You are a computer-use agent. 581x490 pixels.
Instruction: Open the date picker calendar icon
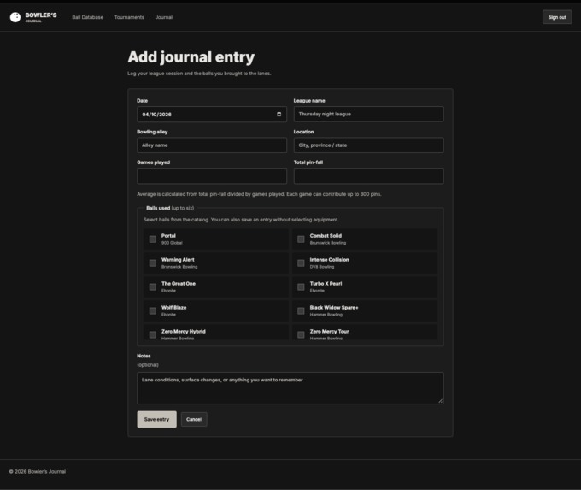279,115
